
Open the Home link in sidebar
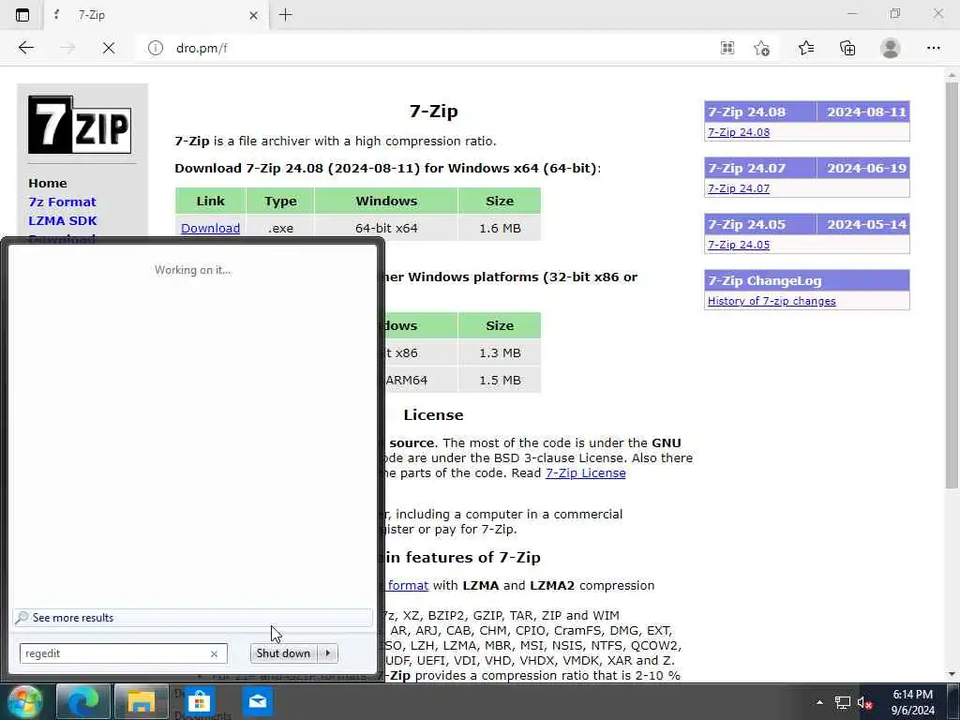click(48, 183)
